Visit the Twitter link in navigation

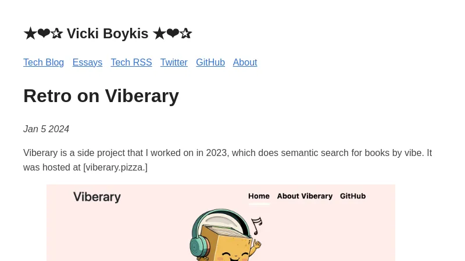pyautogui.click(x=174, y=63)
